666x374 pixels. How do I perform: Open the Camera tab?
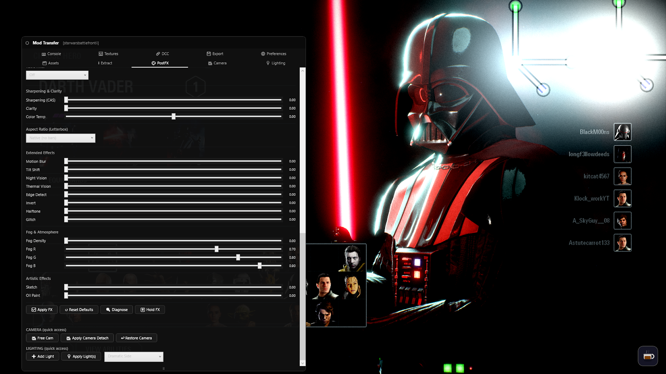coord(217,63)
